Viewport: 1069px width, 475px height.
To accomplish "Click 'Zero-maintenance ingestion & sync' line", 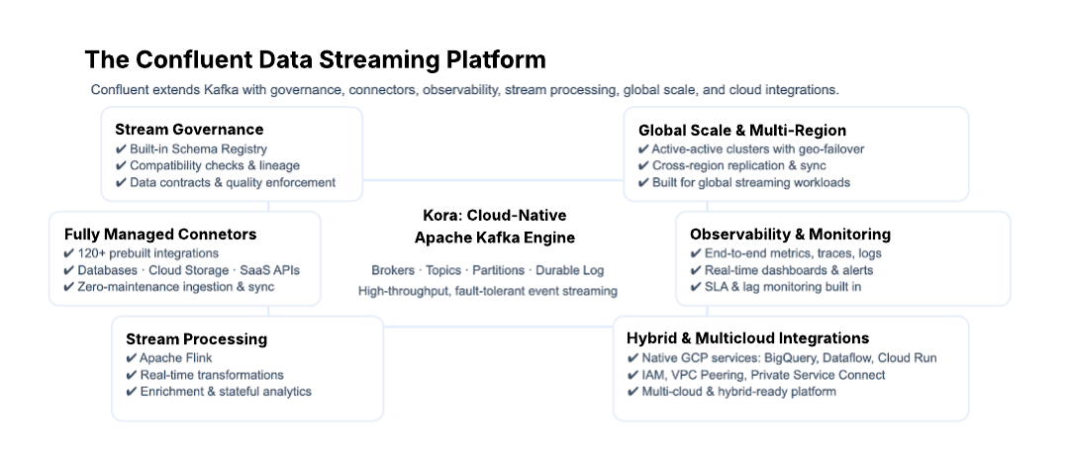I will 176,287.
